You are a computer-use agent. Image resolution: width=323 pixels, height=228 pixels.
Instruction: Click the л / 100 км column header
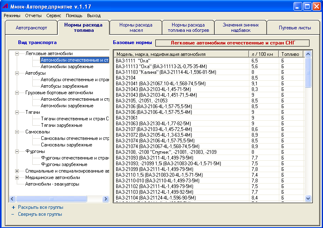point(263,54)
